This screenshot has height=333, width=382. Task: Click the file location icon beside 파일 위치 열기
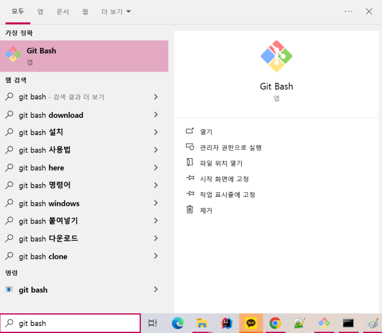[x=190, y=162]
